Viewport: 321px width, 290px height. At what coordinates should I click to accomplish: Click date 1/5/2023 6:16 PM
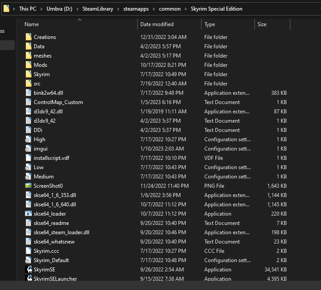click(161, 102)
